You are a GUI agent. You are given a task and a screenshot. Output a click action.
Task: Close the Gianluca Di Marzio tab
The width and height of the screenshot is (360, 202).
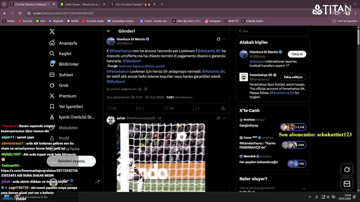point(54,4)
